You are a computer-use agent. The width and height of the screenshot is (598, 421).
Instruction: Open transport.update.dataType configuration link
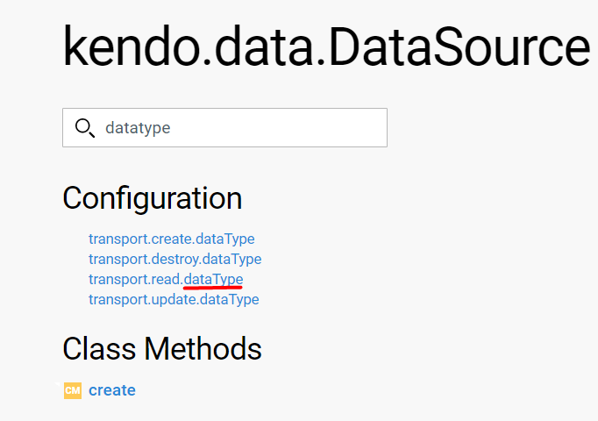click(174, 299)
